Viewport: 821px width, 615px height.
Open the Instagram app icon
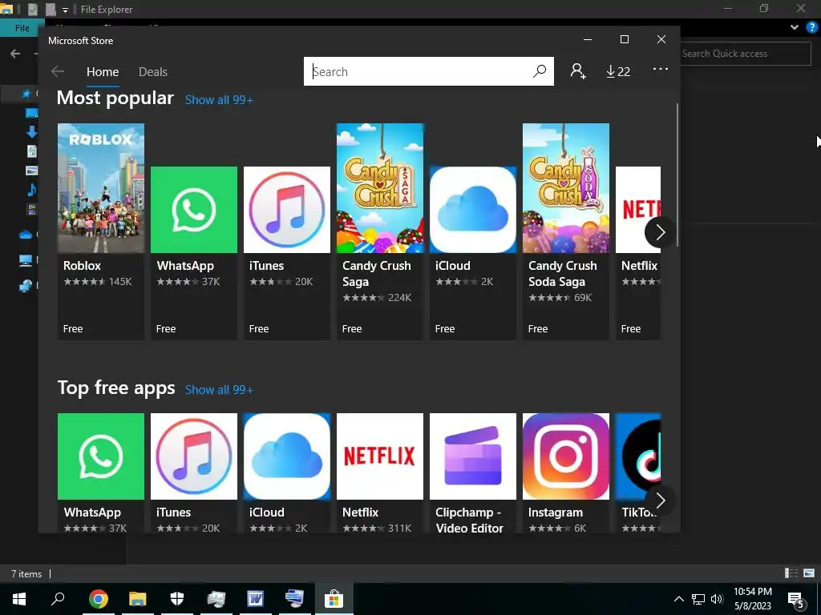(x=566, y=456)
